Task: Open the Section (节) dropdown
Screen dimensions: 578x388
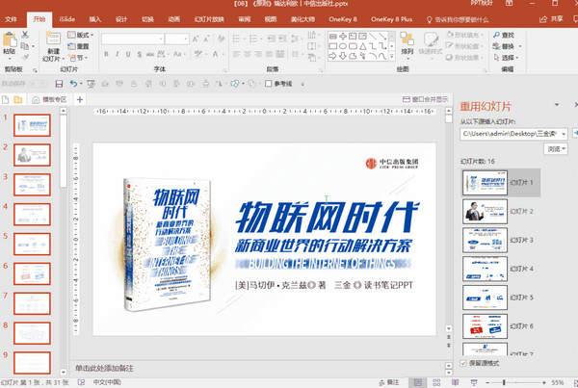Action: tap(78, 58)
